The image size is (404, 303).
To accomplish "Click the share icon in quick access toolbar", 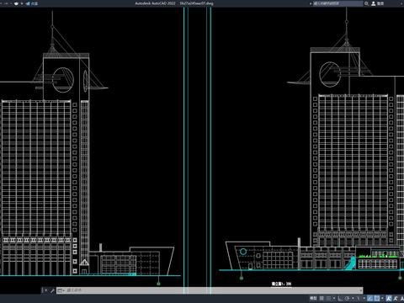I will (28, 3).
